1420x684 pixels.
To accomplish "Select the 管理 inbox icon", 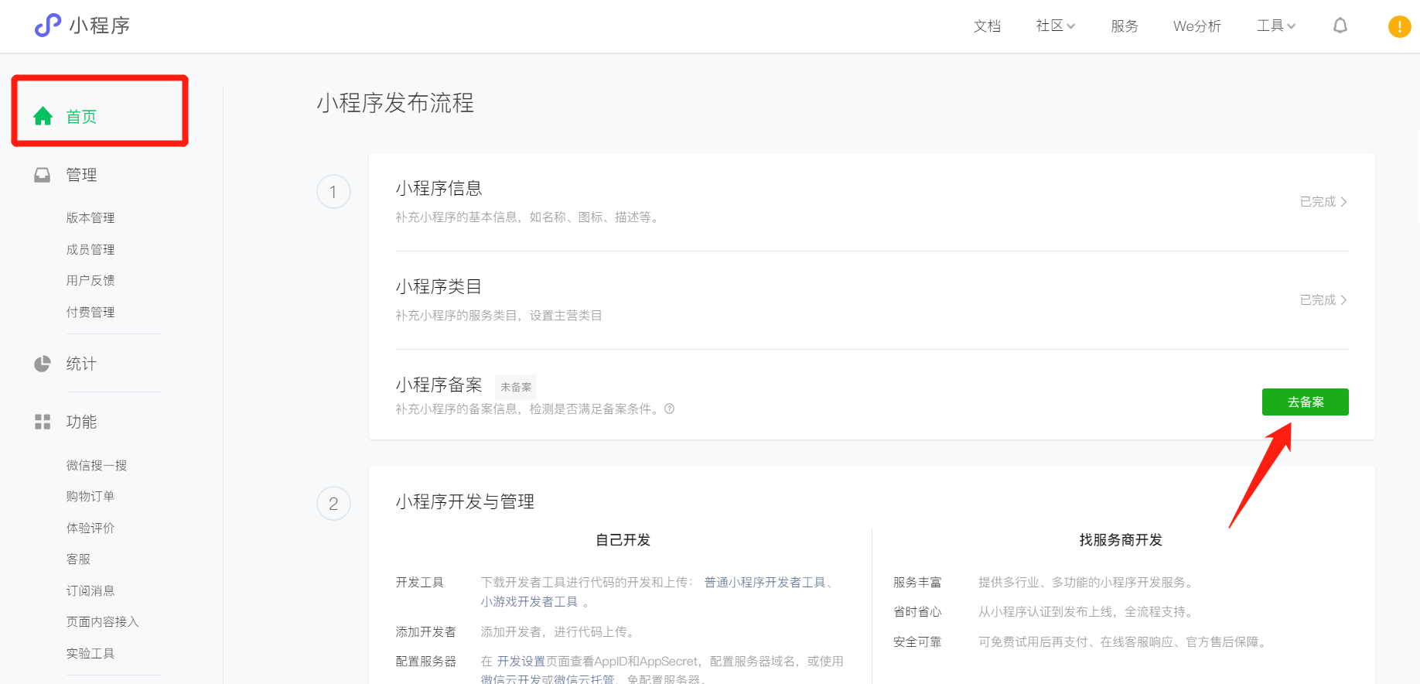I will 43,175.
